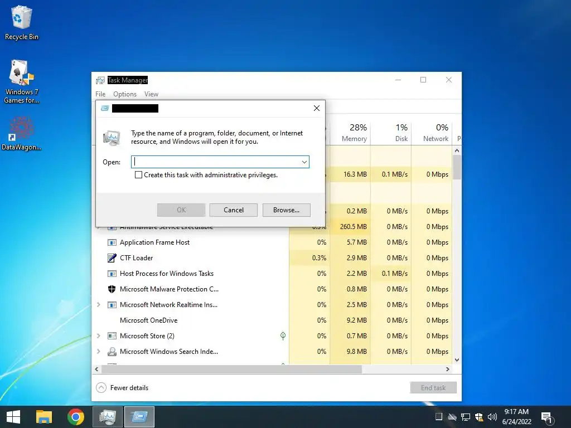Click the Application Frame Host process icon
This screenshot has width=571, height=428.
[x=112, y=242]
